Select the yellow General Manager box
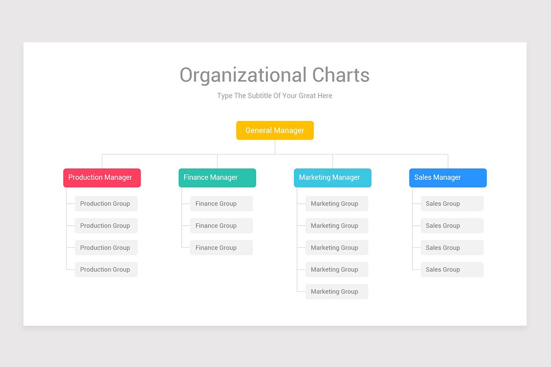 (275, 130)
